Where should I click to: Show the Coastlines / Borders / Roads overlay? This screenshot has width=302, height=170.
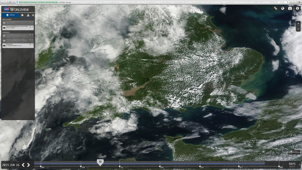(4, 41)
